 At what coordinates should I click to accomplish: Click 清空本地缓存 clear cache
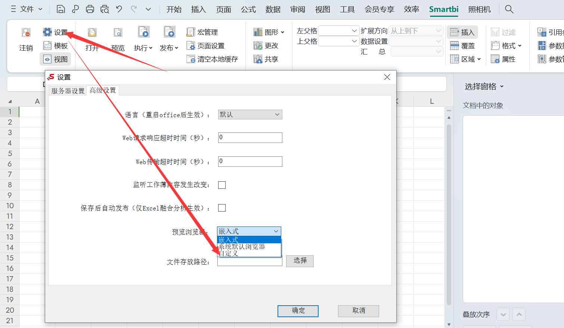[212, 59]
